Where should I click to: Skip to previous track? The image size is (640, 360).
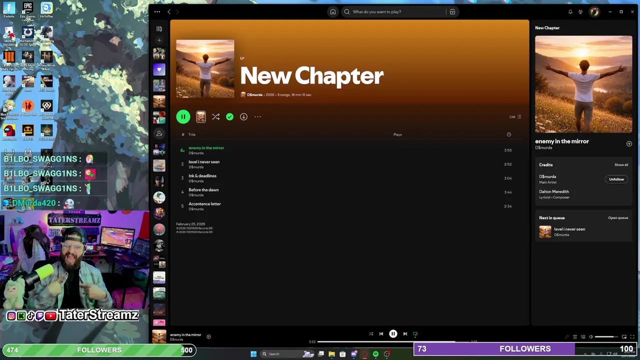click(x=381, y=333)
